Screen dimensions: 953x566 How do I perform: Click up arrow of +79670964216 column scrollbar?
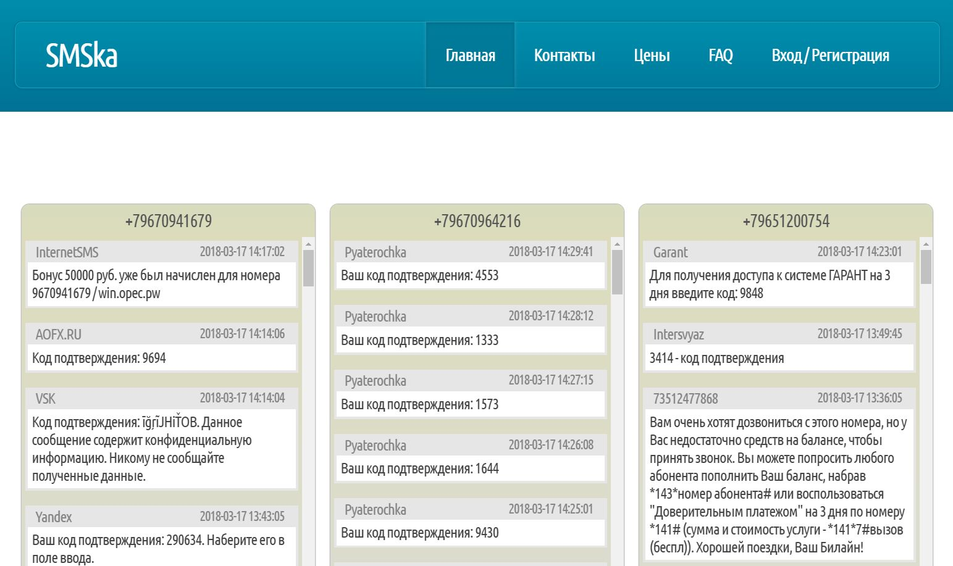[x=617, y=244]
